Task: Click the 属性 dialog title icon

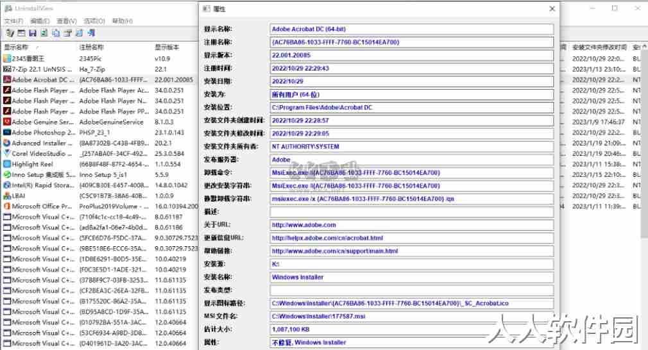Action: coord(207,9)
